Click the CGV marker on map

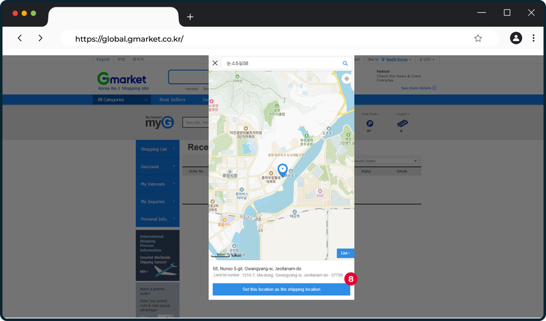pos(320,193)
